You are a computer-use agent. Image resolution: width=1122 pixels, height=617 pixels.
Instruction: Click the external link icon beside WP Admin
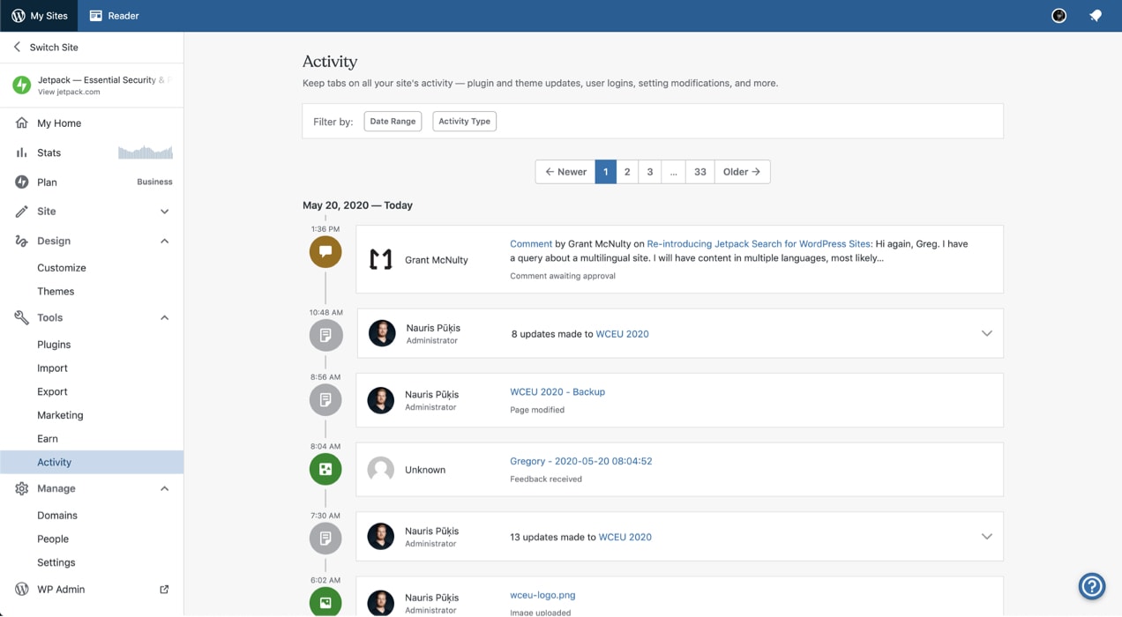(x=164, y=589)
